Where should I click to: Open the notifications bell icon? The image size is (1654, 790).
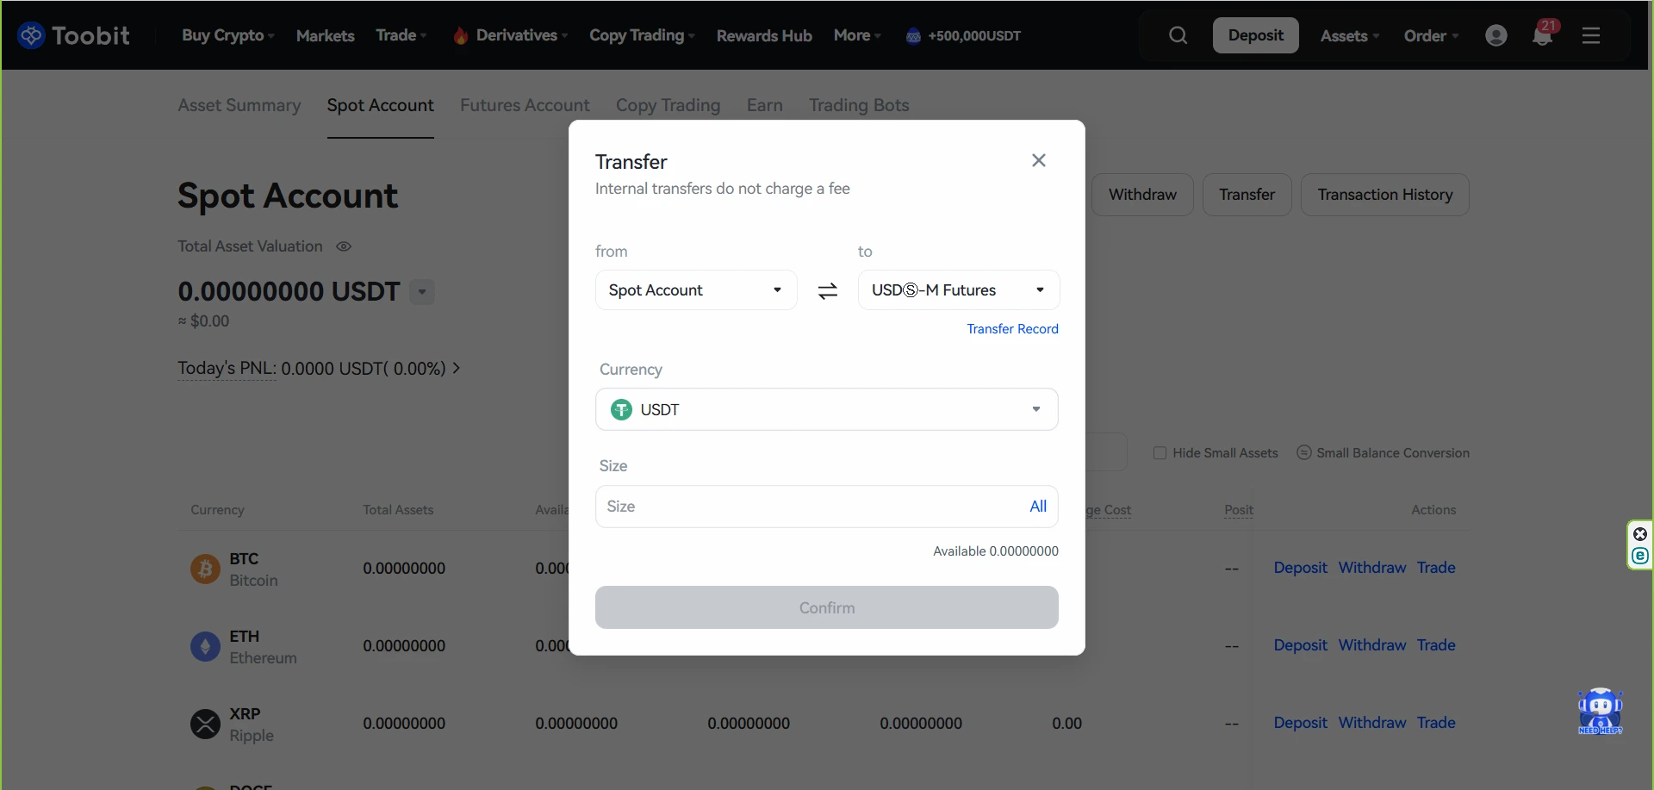click(1542, 36)
